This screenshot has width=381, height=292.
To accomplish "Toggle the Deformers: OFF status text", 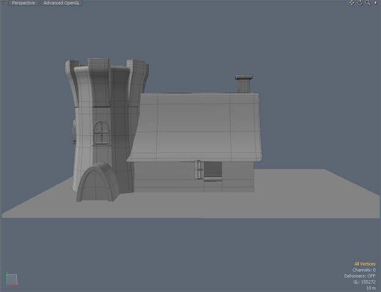I will pos(360,276).
